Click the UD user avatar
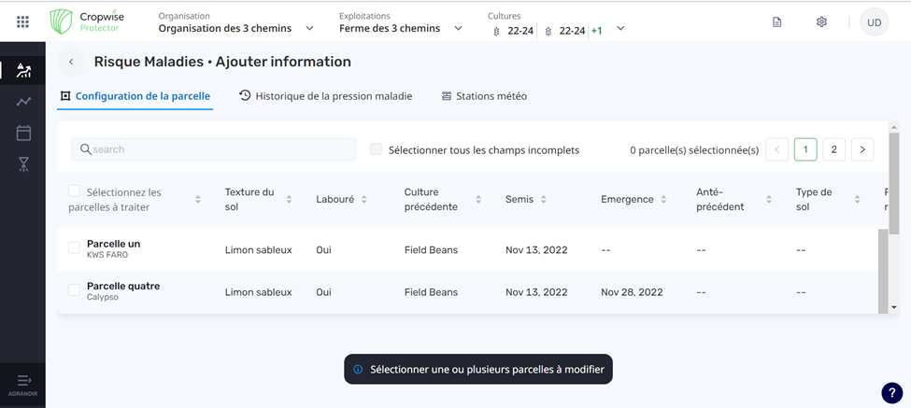 [874, 22]
